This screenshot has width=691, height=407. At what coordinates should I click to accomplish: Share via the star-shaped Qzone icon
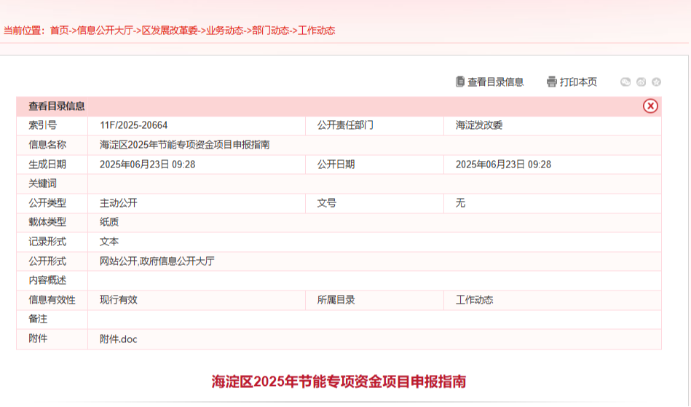pyautogui.click(x=656, y=82)
